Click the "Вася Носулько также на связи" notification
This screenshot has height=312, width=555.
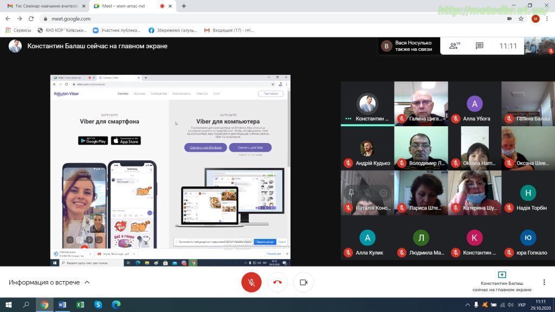pyautogui.click(x=409, y=46)
